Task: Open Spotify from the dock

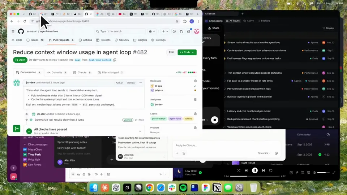Action: pos(183,188)
